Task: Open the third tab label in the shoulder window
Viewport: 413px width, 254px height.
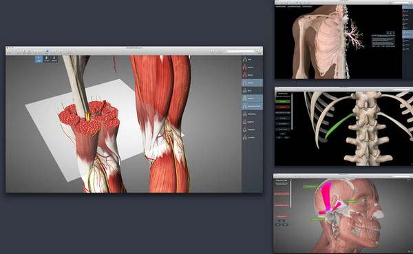Action: [x=307, y=6]
